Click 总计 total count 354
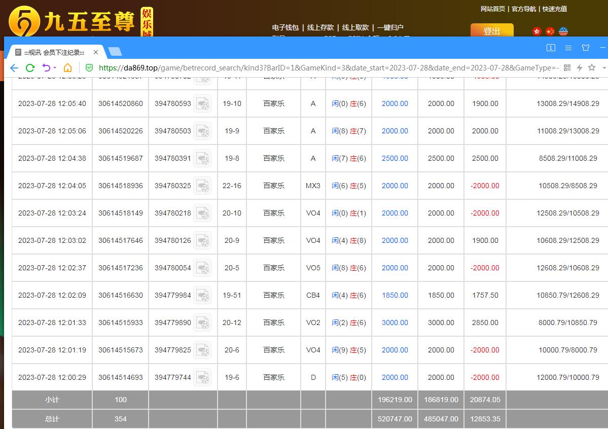Image resolution: width=608 pixels, height=429 pixels. pos(121,419)
